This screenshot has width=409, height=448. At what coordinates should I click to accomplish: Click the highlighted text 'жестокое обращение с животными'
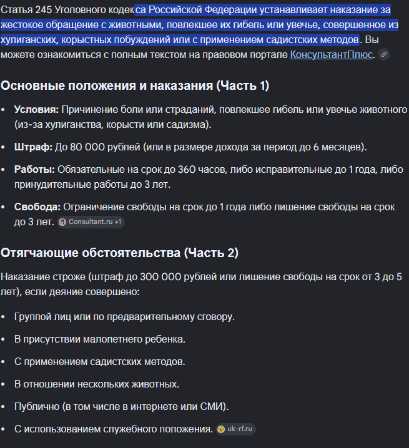[82, 25]
